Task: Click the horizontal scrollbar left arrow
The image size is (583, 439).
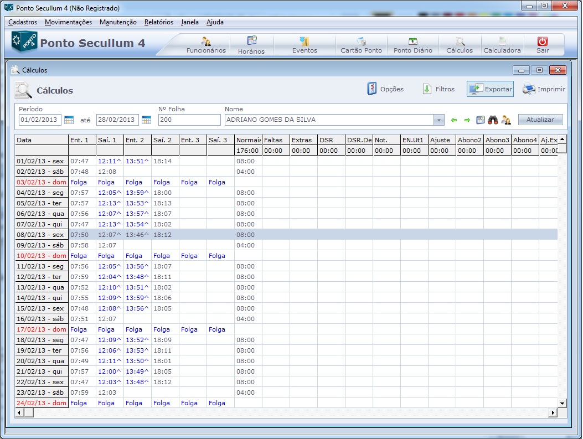Action: click(x=19, y=412)
